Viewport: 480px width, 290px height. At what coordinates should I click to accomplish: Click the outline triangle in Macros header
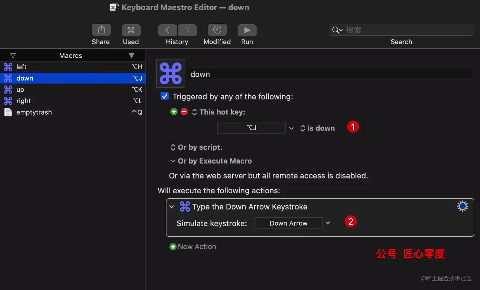point(13,56)
